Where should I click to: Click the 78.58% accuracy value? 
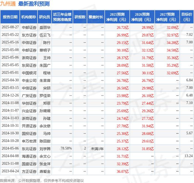pos(66,148)
